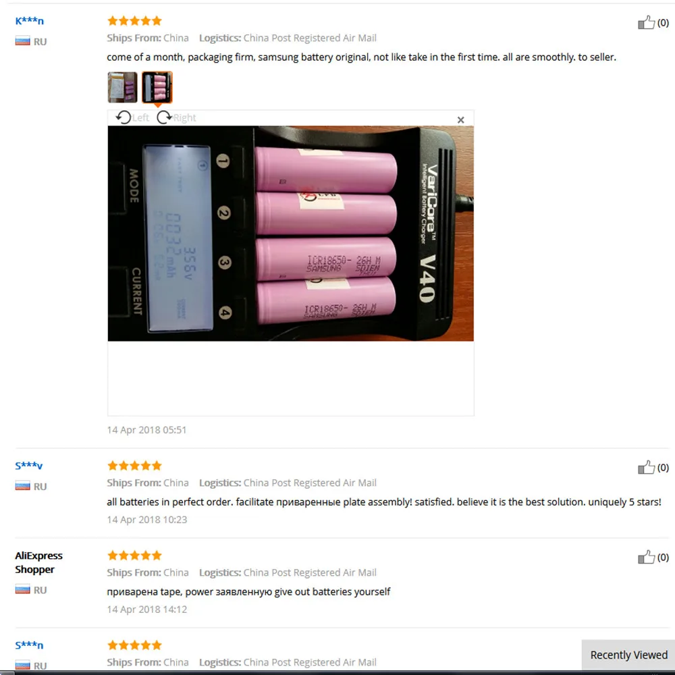Open reviewer S***n's profile link
Viewport: 675px width, 675px height.
click(x=29, y=645)
